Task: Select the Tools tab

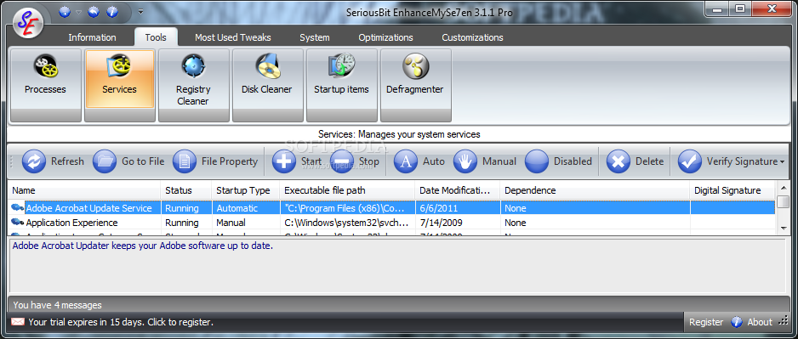Action: click(x=156, y=37)
